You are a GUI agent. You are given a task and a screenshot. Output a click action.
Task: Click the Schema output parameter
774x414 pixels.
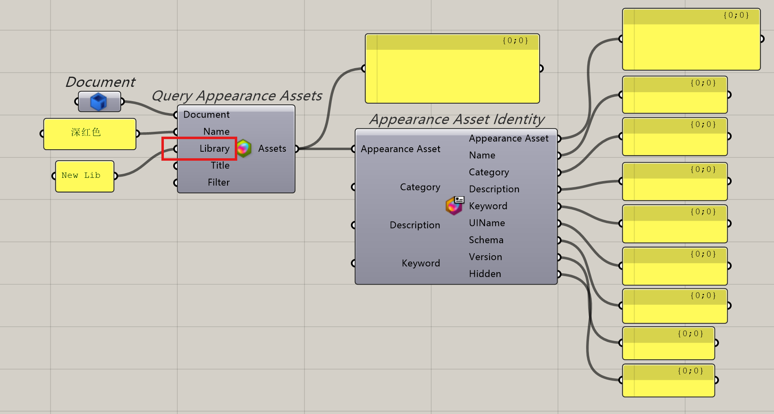(486, 240)
